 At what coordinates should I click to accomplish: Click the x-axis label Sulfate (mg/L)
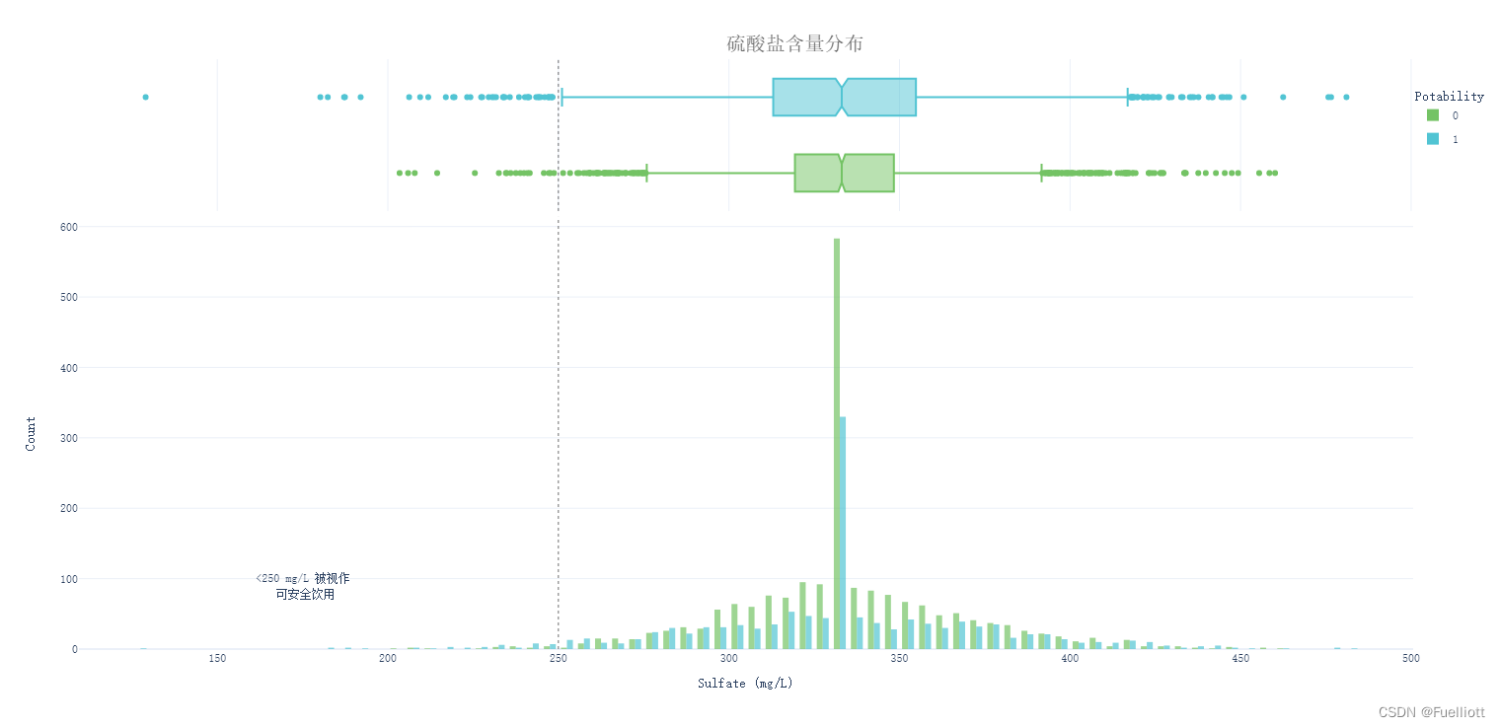pyautogui.click(x=745, y=684)
